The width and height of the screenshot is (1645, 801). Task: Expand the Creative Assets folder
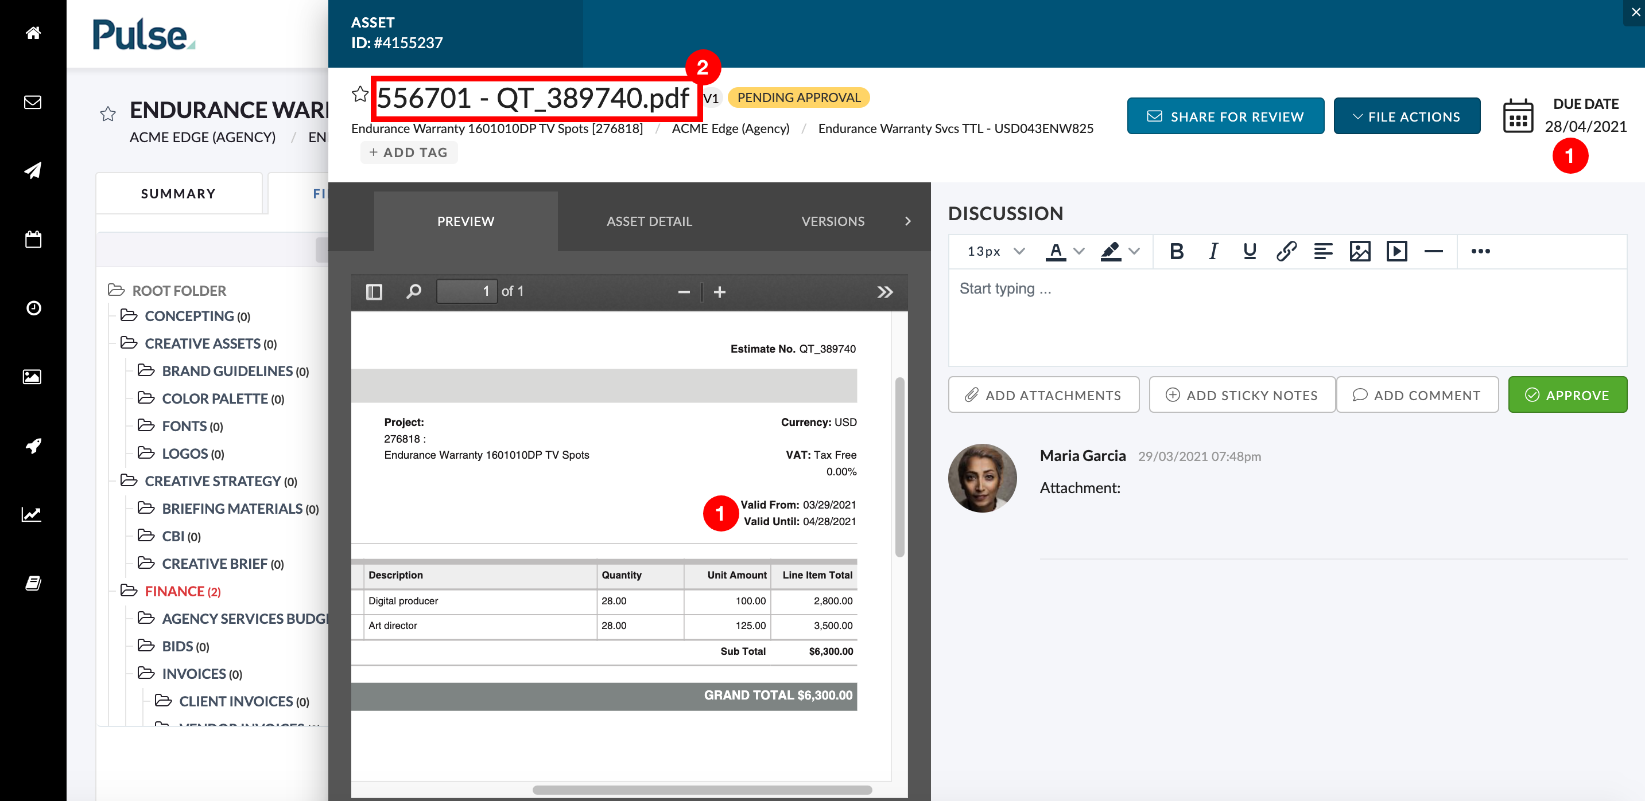[x=199, y=344]
